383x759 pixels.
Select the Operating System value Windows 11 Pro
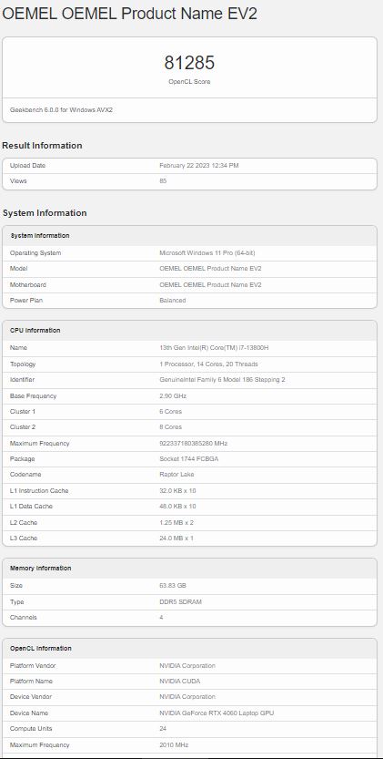tap(207, 253)
